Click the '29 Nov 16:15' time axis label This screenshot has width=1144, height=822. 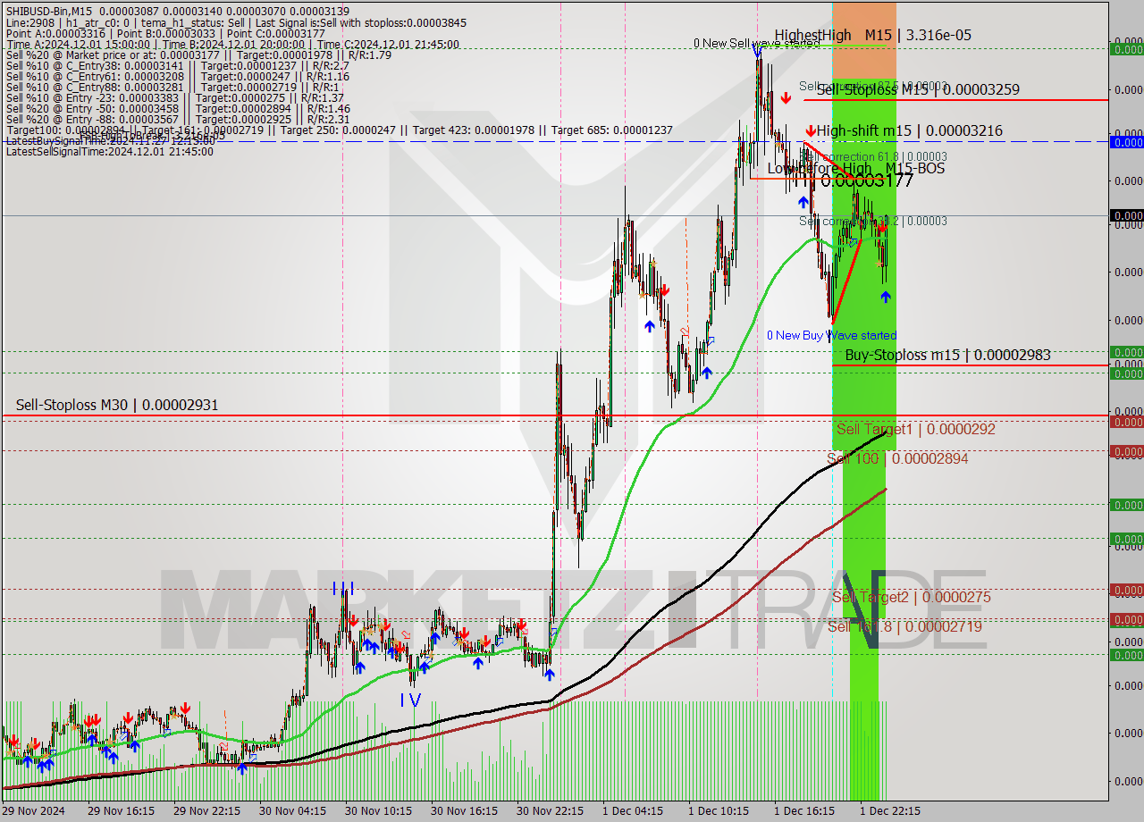pos(122,811)
